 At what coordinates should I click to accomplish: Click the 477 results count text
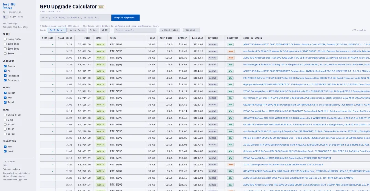[x=359, y=30]
